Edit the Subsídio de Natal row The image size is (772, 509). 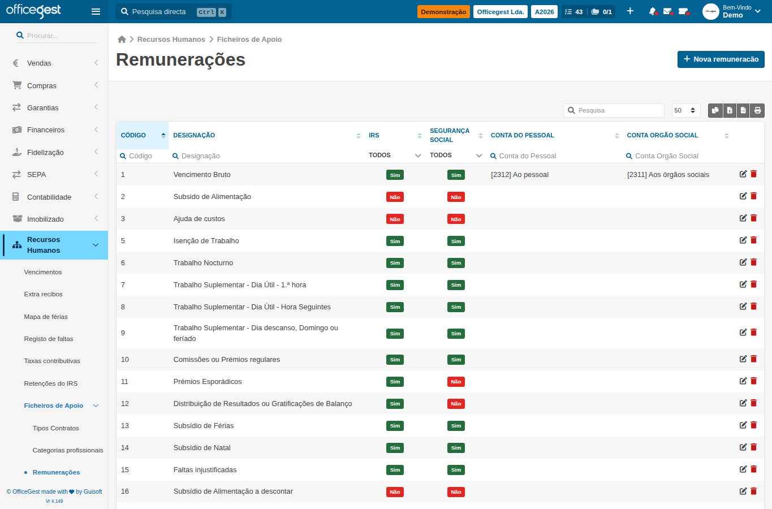743,447
